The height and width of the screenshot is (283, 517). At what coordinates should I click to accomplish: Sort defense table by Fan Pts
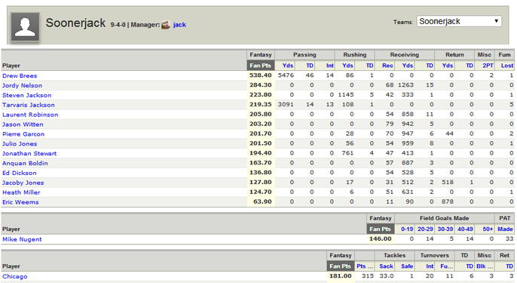pyautogui.click(x=341, y=266)
